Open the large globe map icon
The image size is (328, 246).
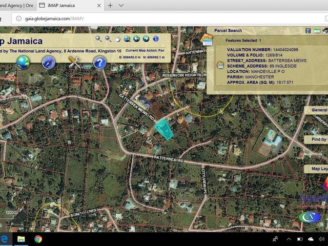(x=23, y=62)
